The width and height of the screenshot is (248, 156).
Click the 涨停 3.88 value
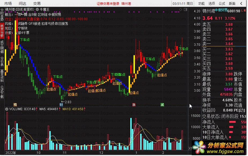(x=229, y=74)
